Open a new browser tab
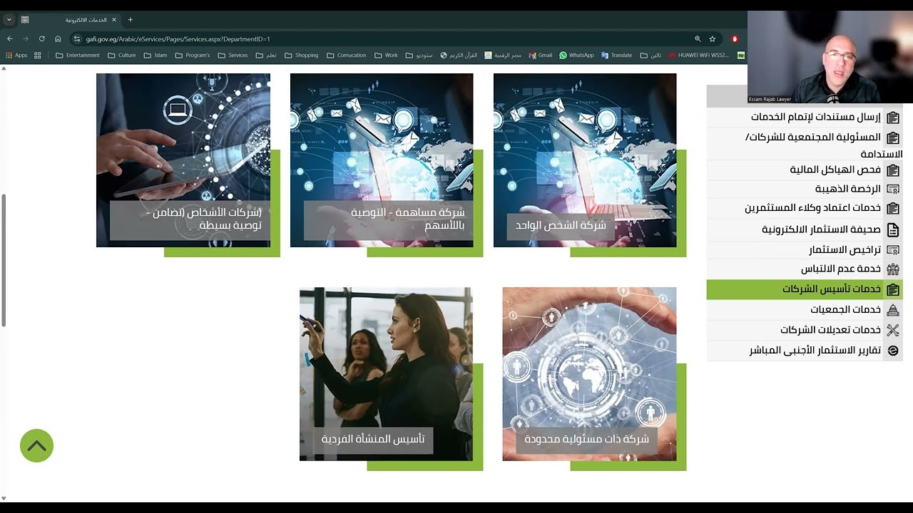The width and height of the screenshot is (913, 513). coord(130,20)
